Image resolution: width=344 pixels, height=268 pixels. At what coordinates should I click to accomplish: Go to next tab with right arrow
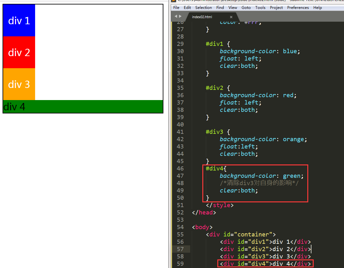(x=180, y=16)
